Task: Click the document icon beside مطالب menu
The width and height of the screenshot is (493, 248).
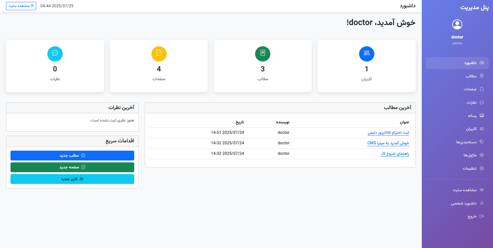Action: tap(482, 76)
